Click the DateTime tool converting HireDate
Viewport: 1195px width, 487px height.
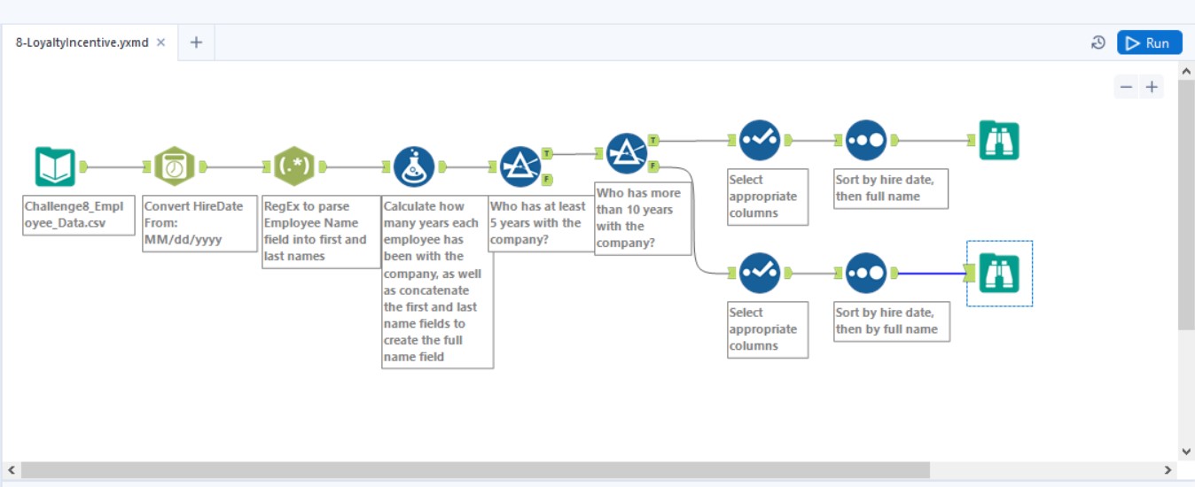pos(174,166)
